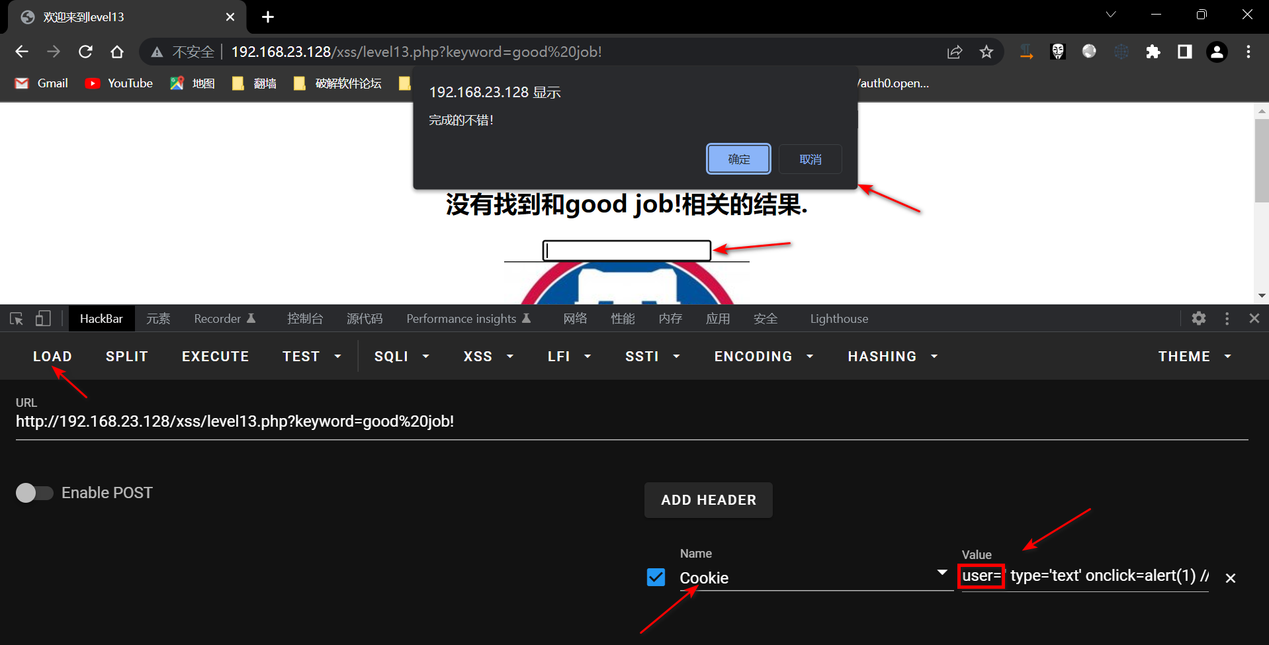Open DevTools settings gear
This screenshot has width=1269, height=645.
(x=1198, y=319)
